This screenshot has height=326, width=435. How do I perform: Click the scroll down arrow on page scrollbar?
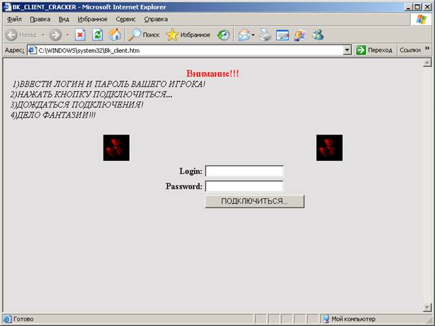point(427,307)
